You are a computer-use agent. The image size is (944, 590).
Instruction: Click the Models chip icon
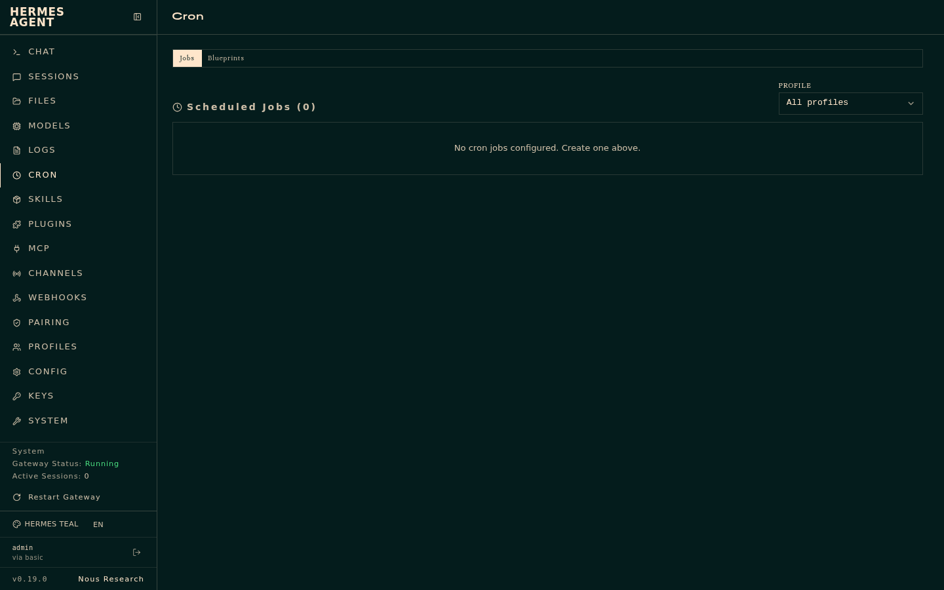pyautogui.click(x=17, y=126)
